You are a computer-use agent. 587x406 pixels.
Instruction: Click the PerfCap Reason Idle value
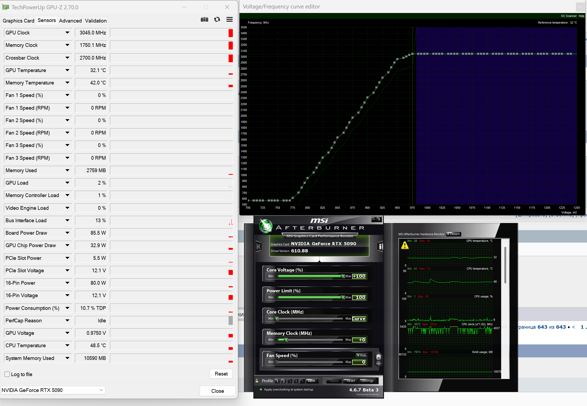[91, 320]
